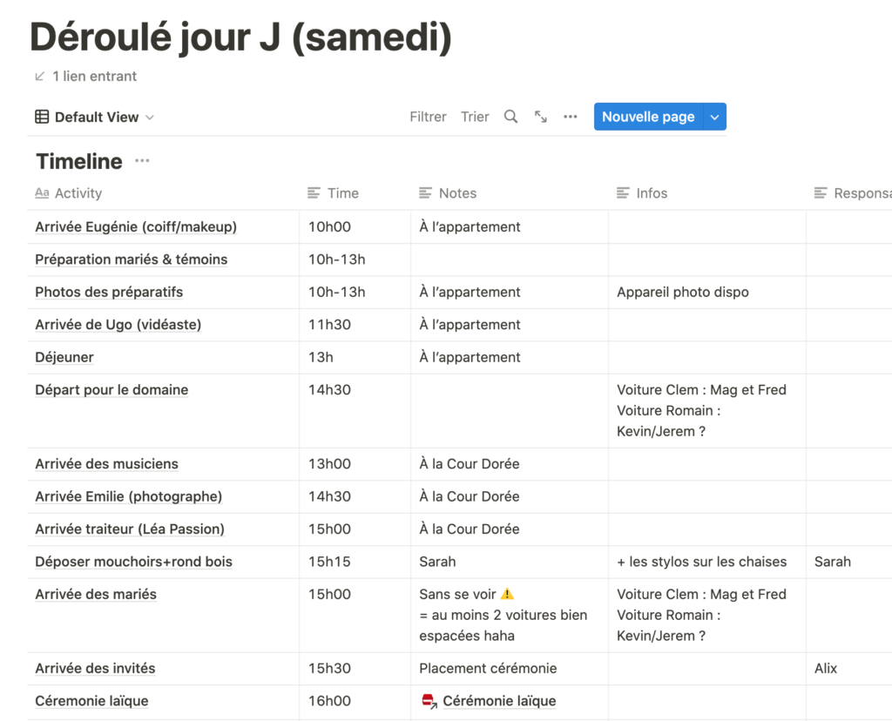
Task: Click the search magnifier icon
Action: (511, 117)
